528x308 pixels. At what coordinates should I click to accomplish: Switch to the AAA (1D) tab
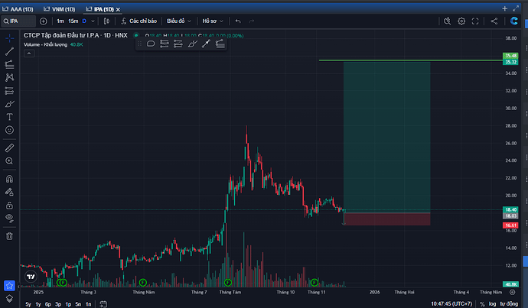click(18, 9)
